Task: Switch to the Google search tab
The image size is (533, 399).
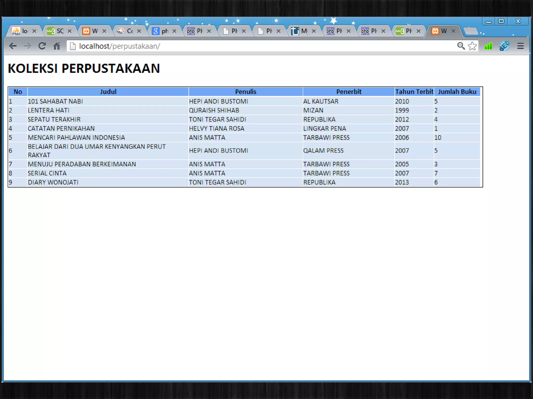Action: point(161,31)
